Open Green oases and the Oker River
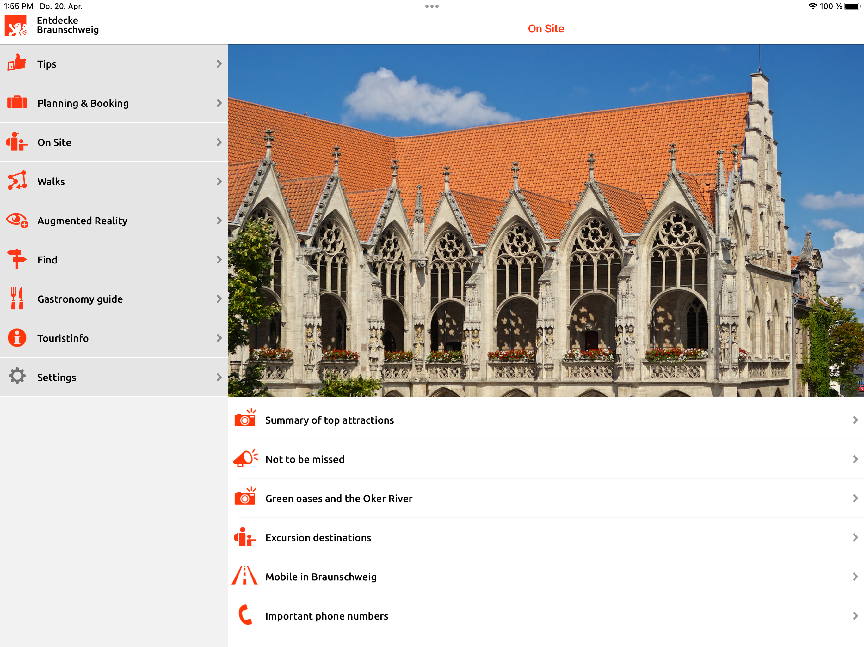The width and height of the screenshot is (864, 647). click(546, 498)
